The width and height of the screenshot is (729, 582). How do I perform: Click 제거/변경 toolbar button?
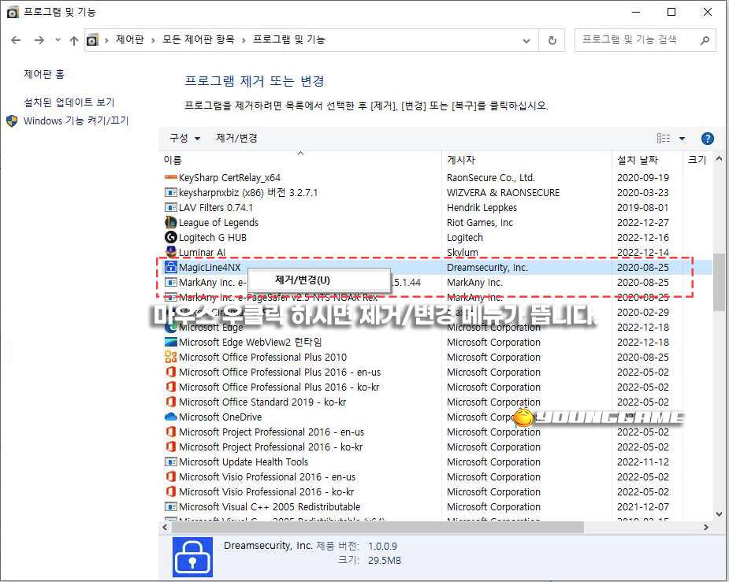click(236, 139)
